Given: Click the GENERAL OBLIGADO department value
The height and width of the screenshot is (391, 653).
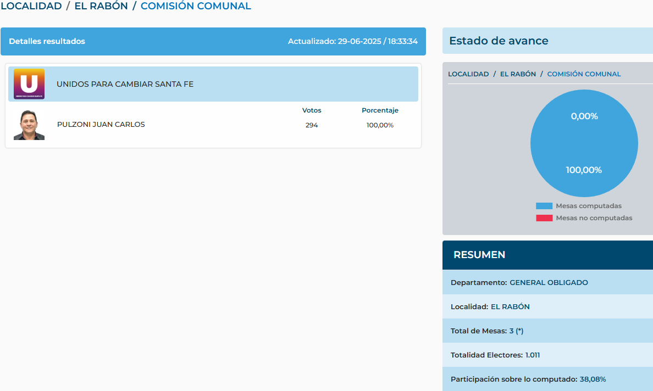Looking at the screenshot, I should click(x=549, y=283).
